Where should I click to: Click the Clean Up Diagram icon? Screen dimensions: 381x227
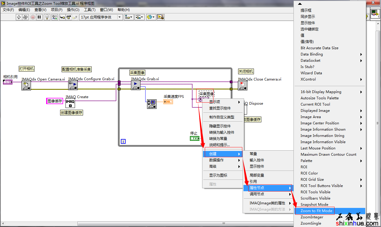pos(160,17)
